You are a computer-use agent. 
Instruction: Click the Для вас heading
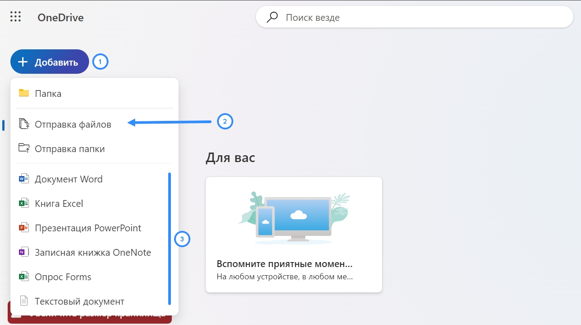(x=230, y=158)
